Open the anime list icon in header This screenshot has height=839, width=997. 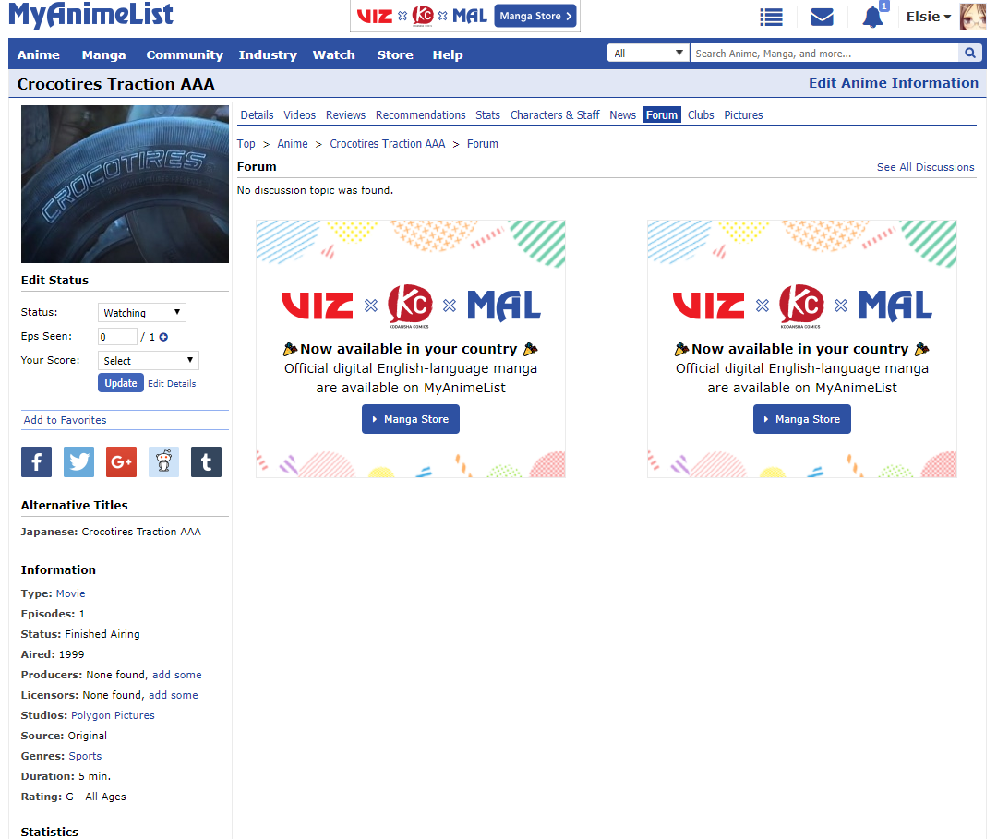[x=771, y=18]
